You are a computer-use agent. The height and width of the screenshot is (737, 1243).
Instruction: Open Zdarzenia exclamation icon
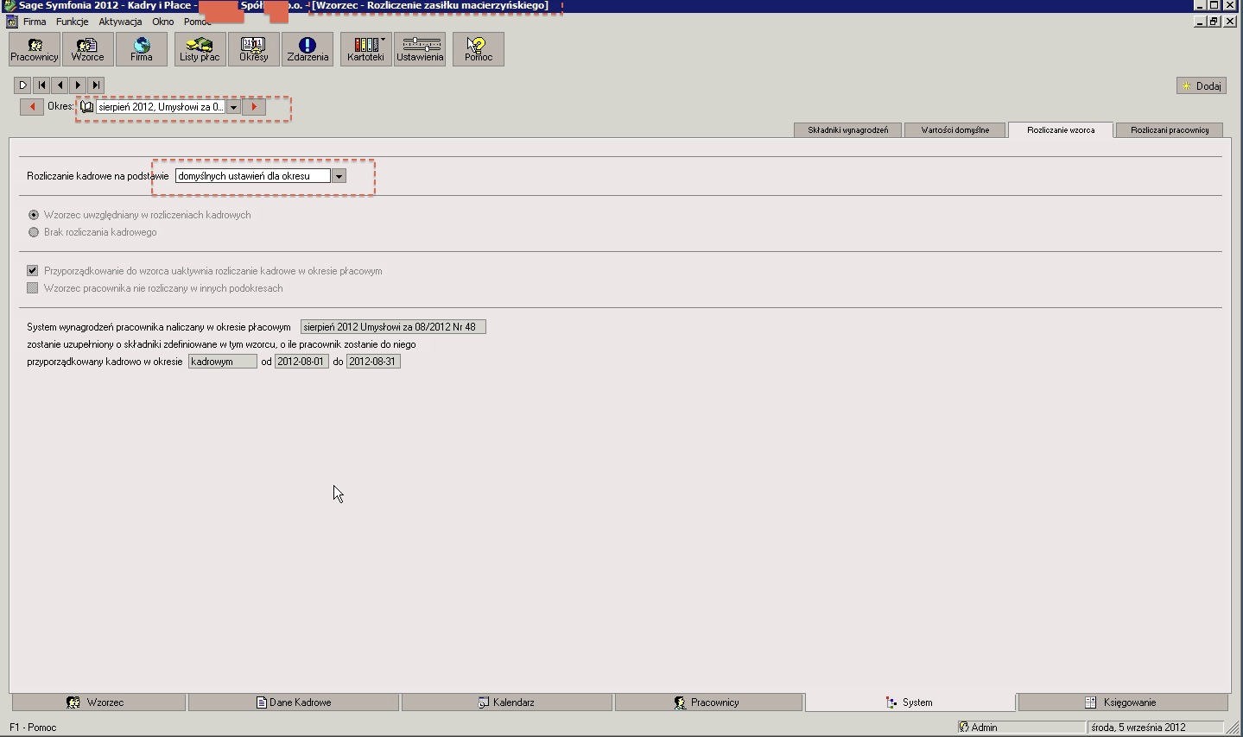(x=308, y=49)
